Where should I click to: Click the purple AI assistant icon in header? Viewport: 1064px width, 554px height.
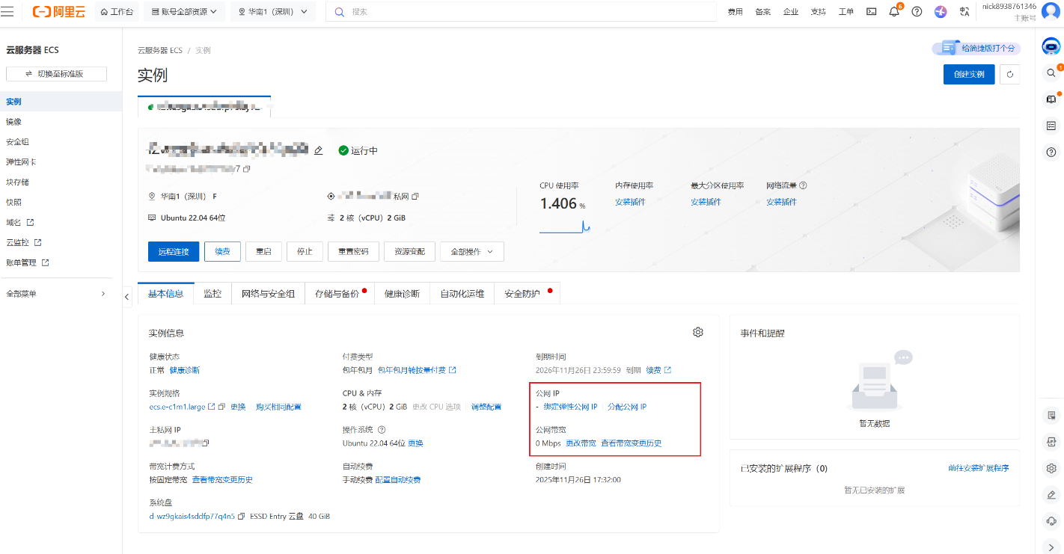(x=941, y=11)
